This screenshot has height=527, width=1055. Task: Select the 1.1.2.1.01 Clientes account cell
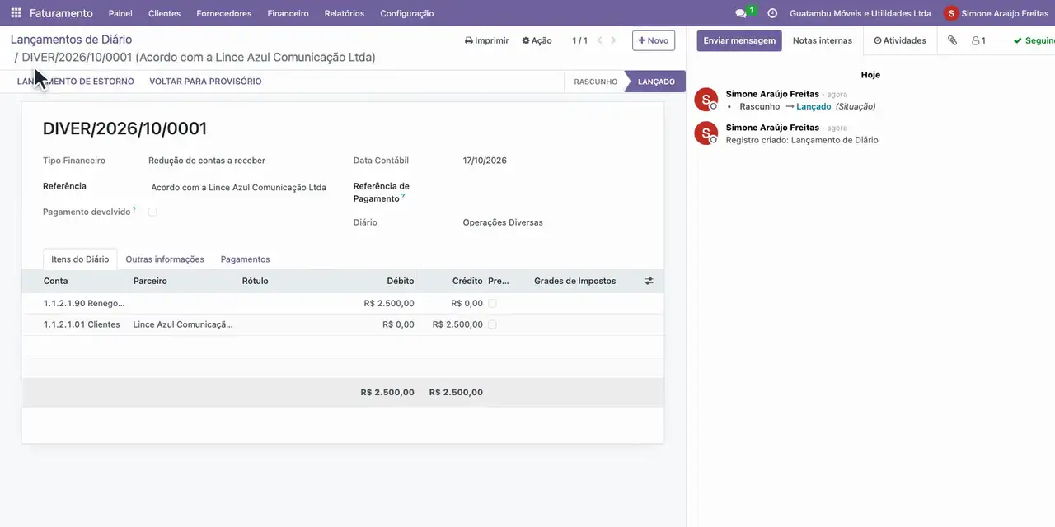(x=82, y=324)
